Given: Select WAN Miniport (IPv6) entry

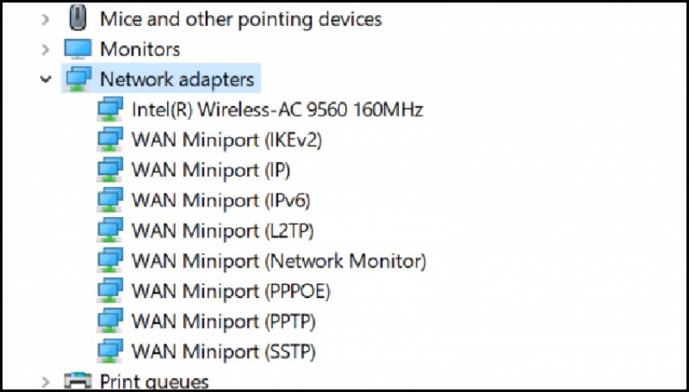Looking at the screenshot, I should [x=220, y=199].
